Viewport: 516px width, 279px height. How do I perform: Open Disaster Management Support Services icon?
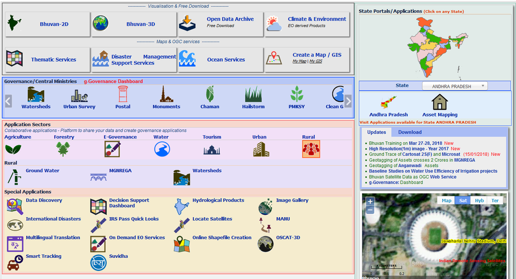coord(101,59)
